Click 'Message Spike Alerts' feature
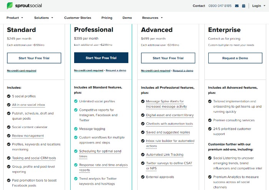269x190 pixels. tap(166, 104)
